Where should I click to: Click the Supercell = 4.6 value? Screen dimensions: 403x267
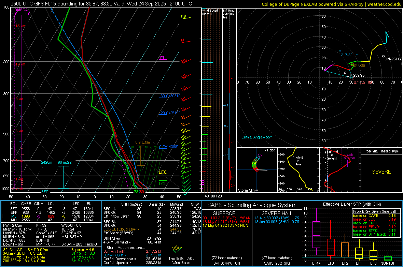click(x=83, y=250)
